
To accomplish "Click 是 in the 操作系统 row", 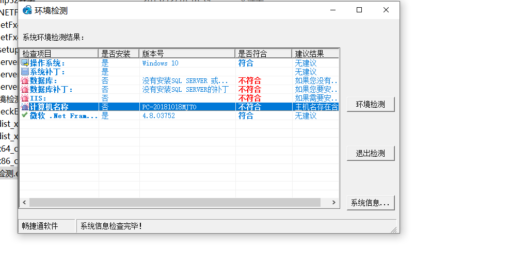I will point(105,63).
